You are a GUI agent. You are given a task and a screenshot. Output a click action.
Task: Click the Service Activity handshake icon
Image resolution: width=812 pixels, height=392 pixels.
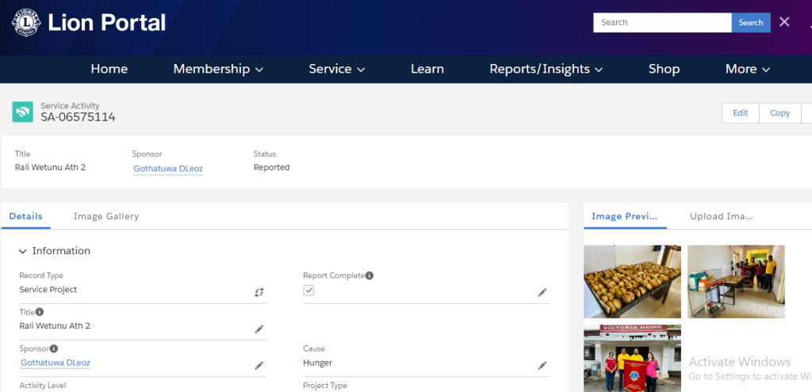(23, 112)
